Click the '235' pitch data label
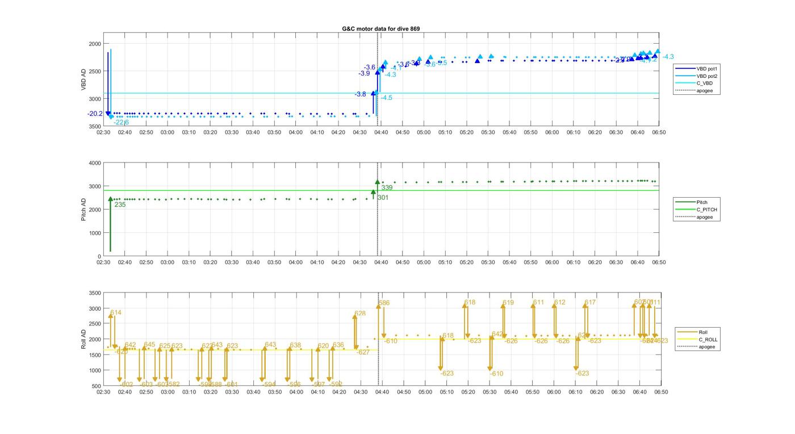This screenshot has width=795, height=434. [120, 205]
